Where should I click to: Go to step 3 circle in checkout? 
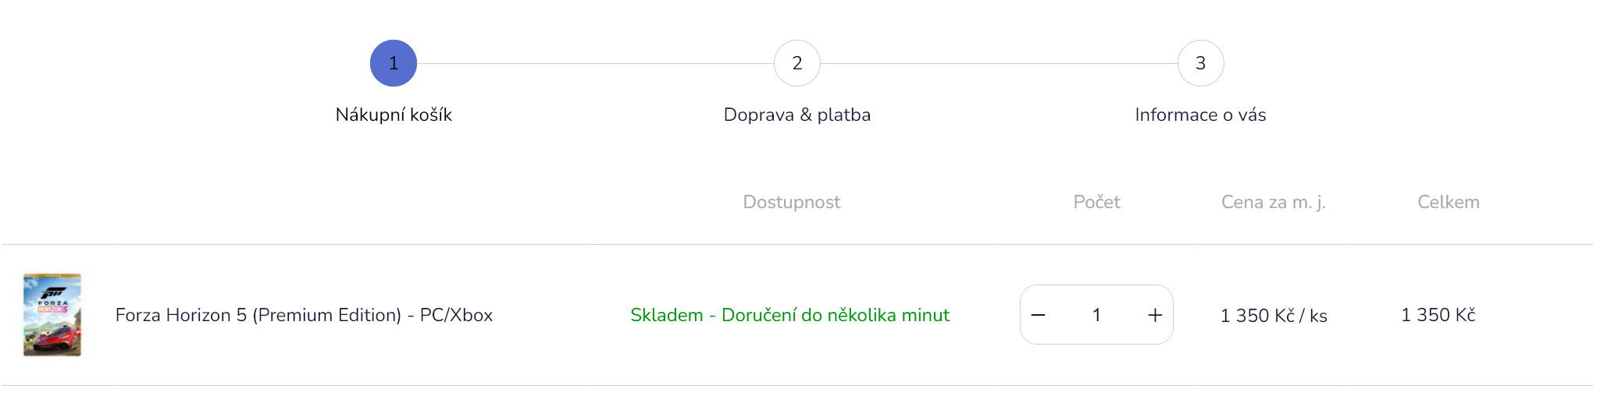(1201, 63)
